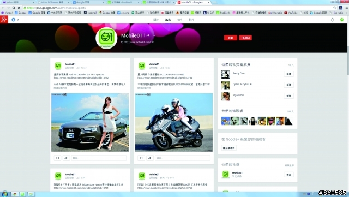Open the emome bookmark
Screen dimensions: 349x197
pyautogui.click(x=123, y=13)
